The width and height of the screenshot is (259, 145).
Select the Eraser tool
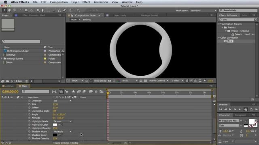click(64, 10)
